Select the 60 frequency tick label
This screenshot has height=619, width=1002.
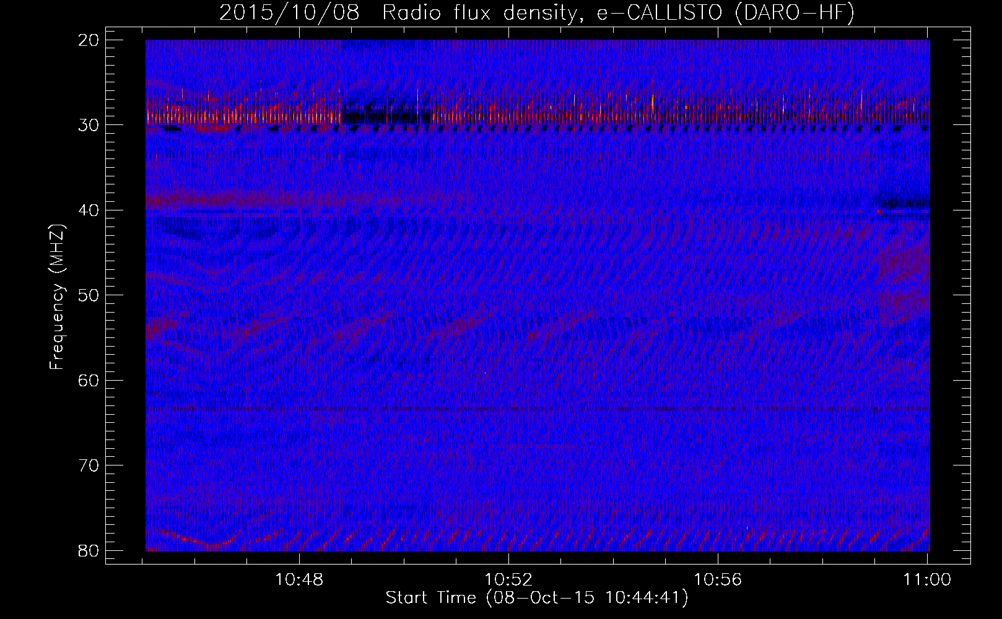point(89,381)
